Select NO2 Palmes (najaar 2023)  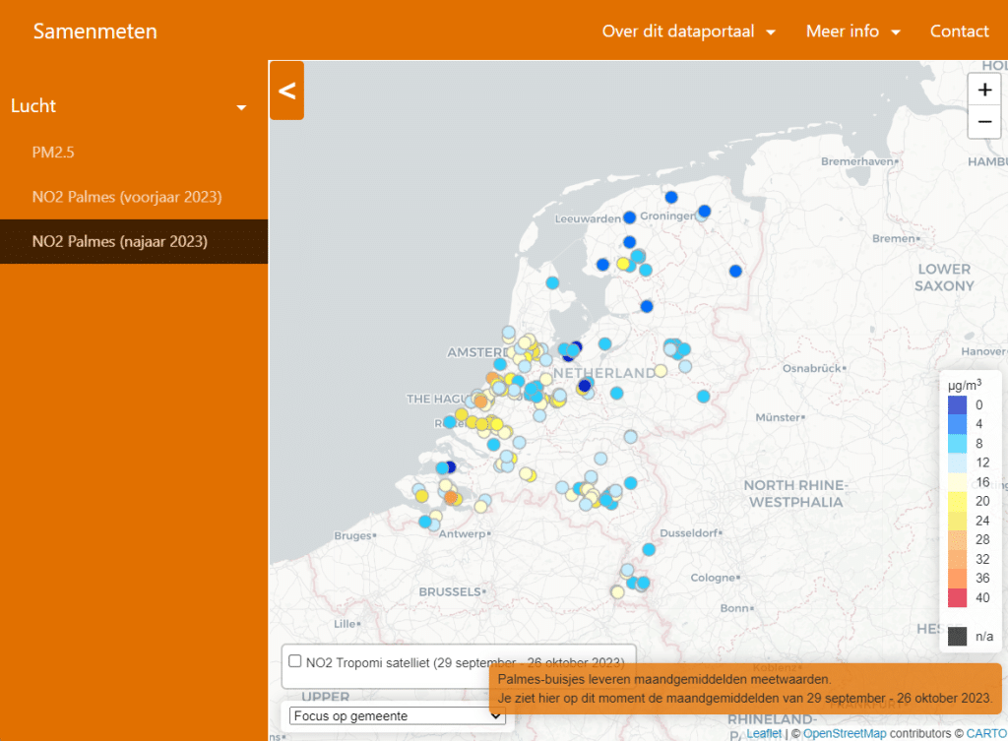click(119, 241)
